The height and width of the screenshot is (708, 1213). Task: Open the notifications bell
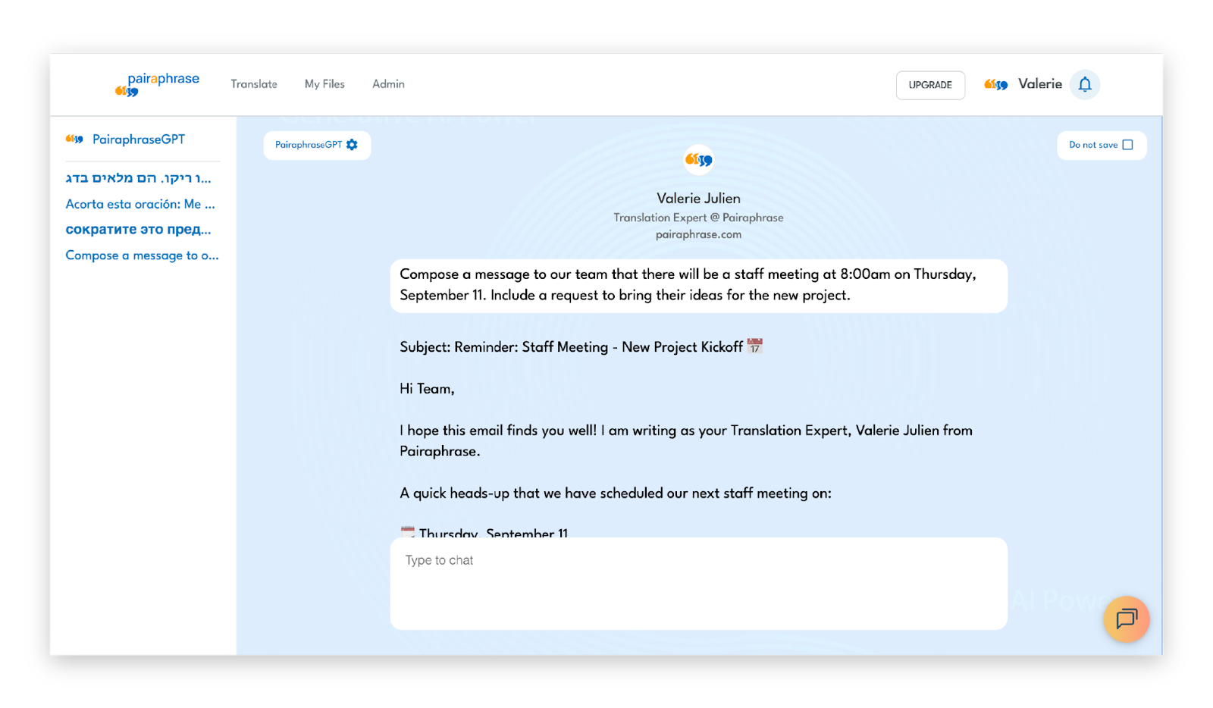click(1085, 84)
